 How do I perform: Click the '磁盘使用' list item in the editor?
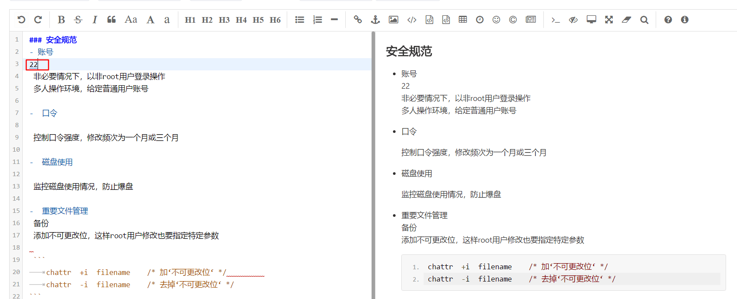pyautogui.click(x=57, y=162)
